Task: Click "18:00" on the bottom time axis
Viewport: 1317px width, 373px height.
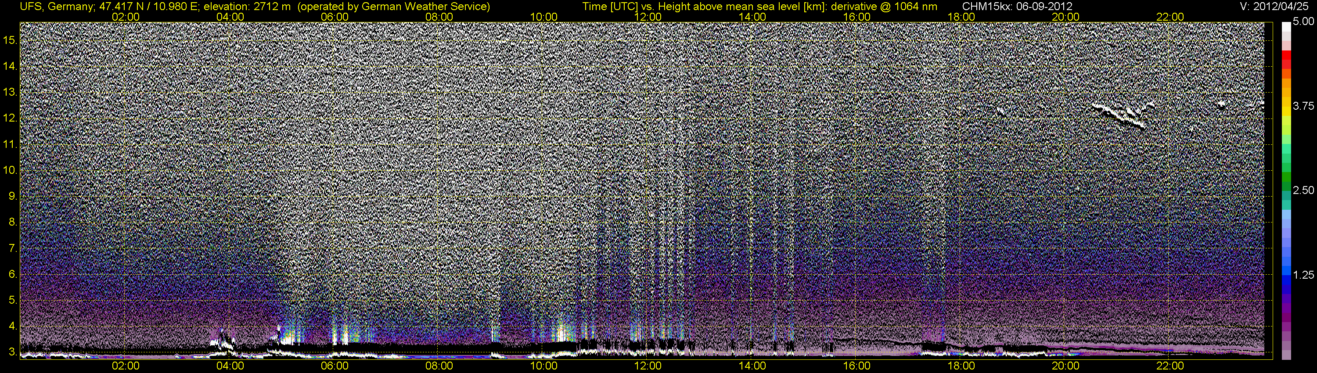Action: coord(961,366)
